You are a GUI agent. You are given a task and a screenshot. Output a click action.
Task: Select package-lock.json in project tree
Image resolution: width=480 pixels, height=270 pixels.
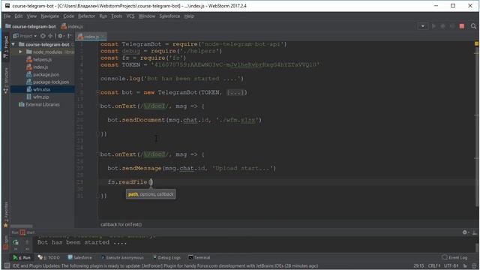[x=48, y=82]
